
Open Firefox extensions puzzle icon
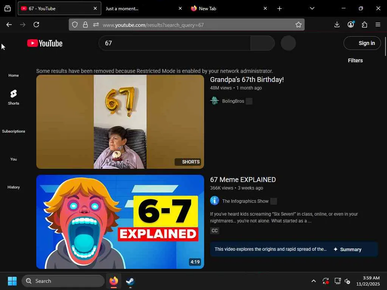click(x=364, y=25)
